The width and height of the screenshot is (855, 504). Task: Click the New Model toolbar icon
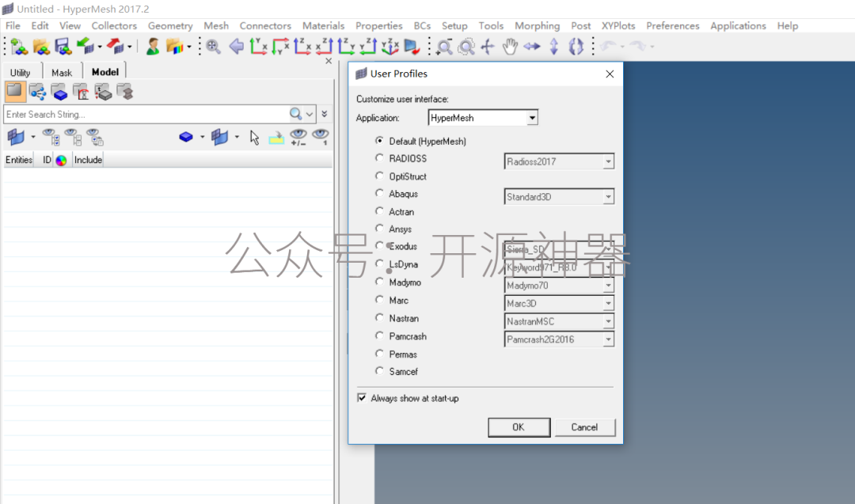pyautogui.click(x=19, y=47)
